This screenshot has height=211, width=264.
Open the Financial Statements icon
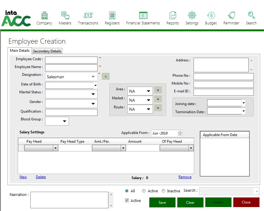tap(143, 18)
